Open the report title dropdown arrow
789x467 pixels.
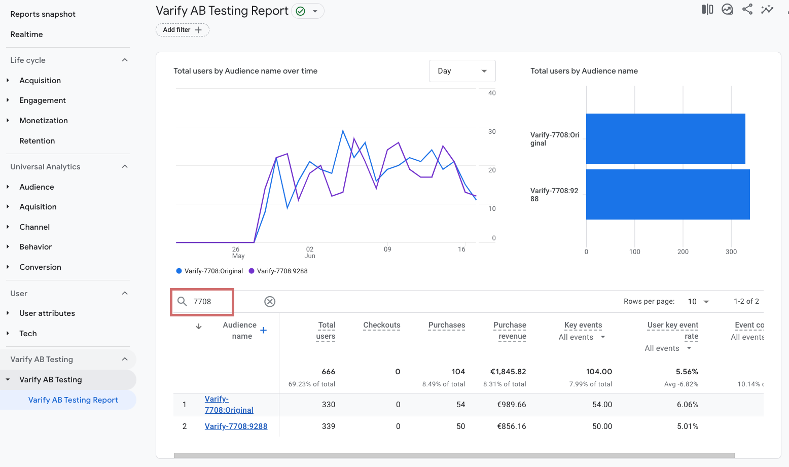pyautogui.click(x=315, y=11)
